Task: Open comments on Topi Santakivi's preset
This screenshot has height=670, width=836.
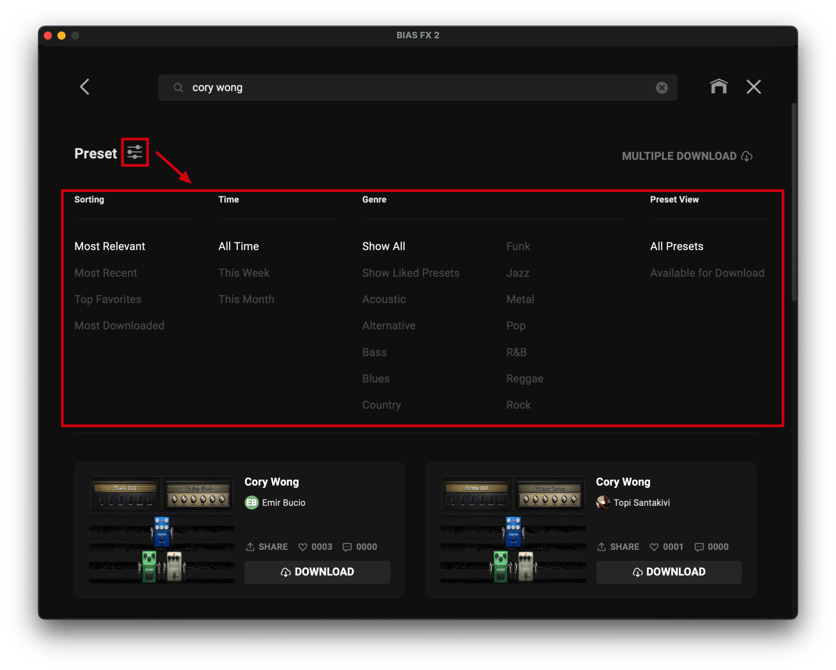Action: click(699, 547)
